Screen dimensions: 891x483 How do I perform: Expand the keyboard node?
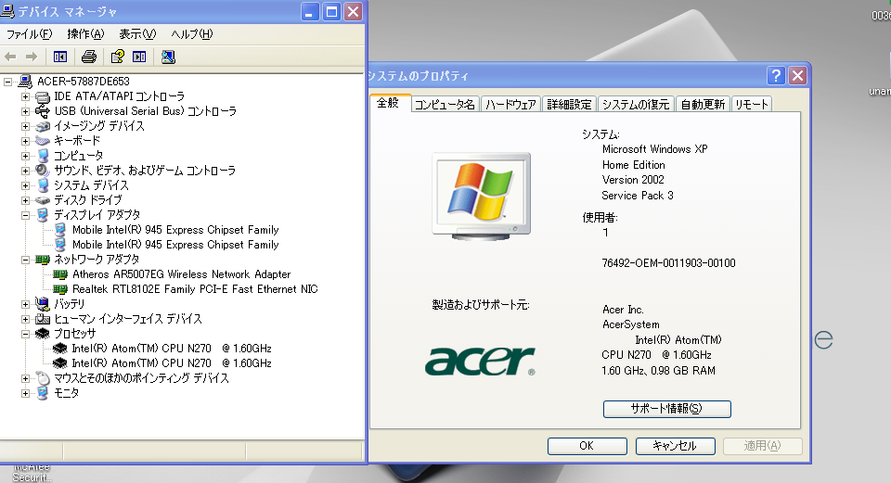(x=25, y=141)
